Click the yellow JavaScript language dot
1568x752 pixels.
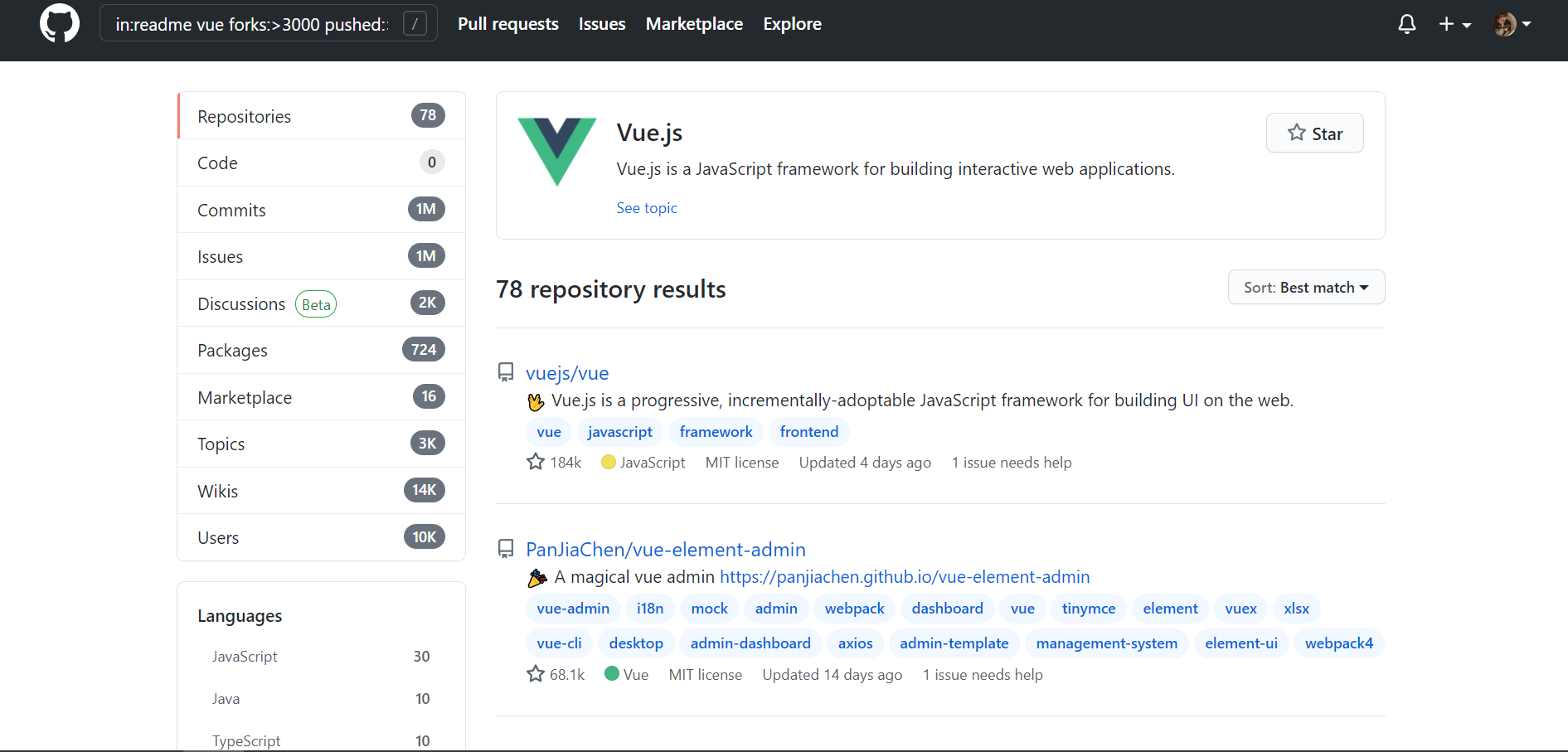(x=609, y=462)
